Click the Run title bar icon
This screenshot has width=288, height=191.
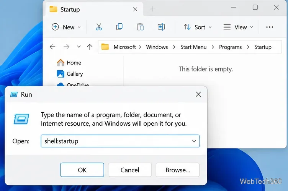14,94
